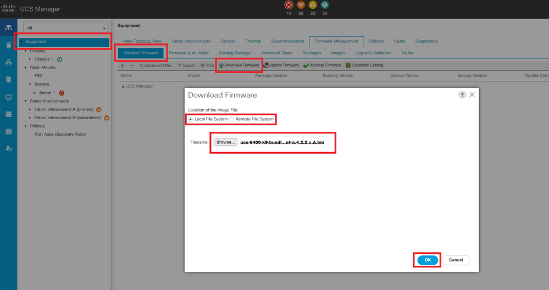Click Update Firmware in toolbar
The height and width of the screenshot is (290, 549).
pyautogui.click(x=281, y=65)
